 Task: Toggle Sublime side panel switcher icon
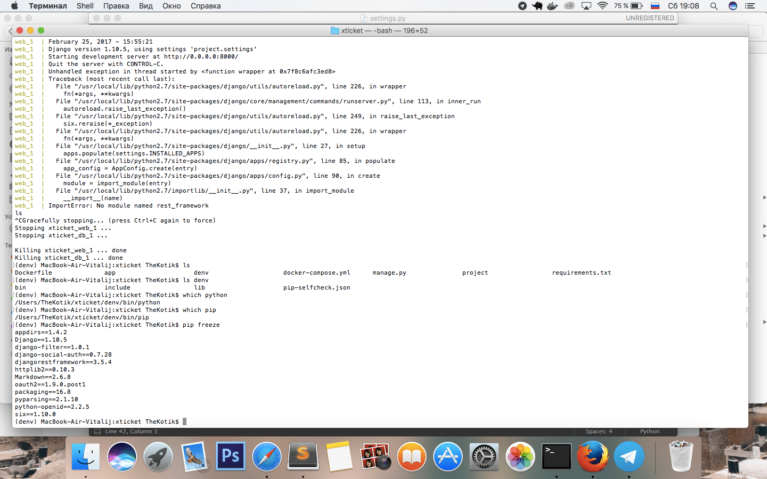coord(97,432)
